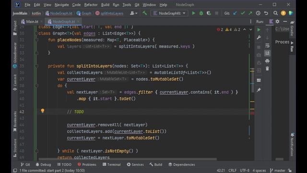Click the rollback undo arrow icon

point(266,13)
